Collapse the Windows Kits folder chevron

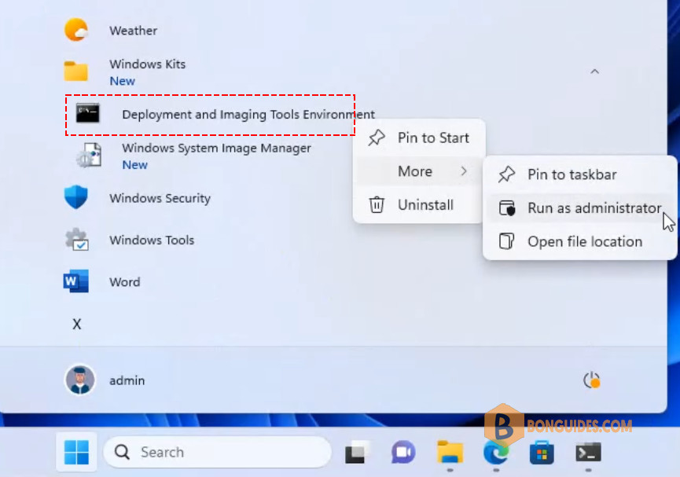(x=594, y=72)
